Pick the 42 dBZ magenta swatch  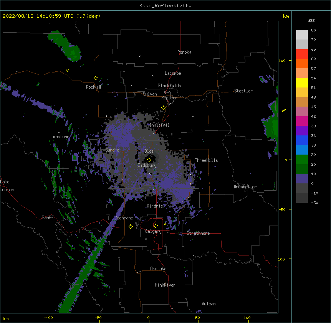302,121
